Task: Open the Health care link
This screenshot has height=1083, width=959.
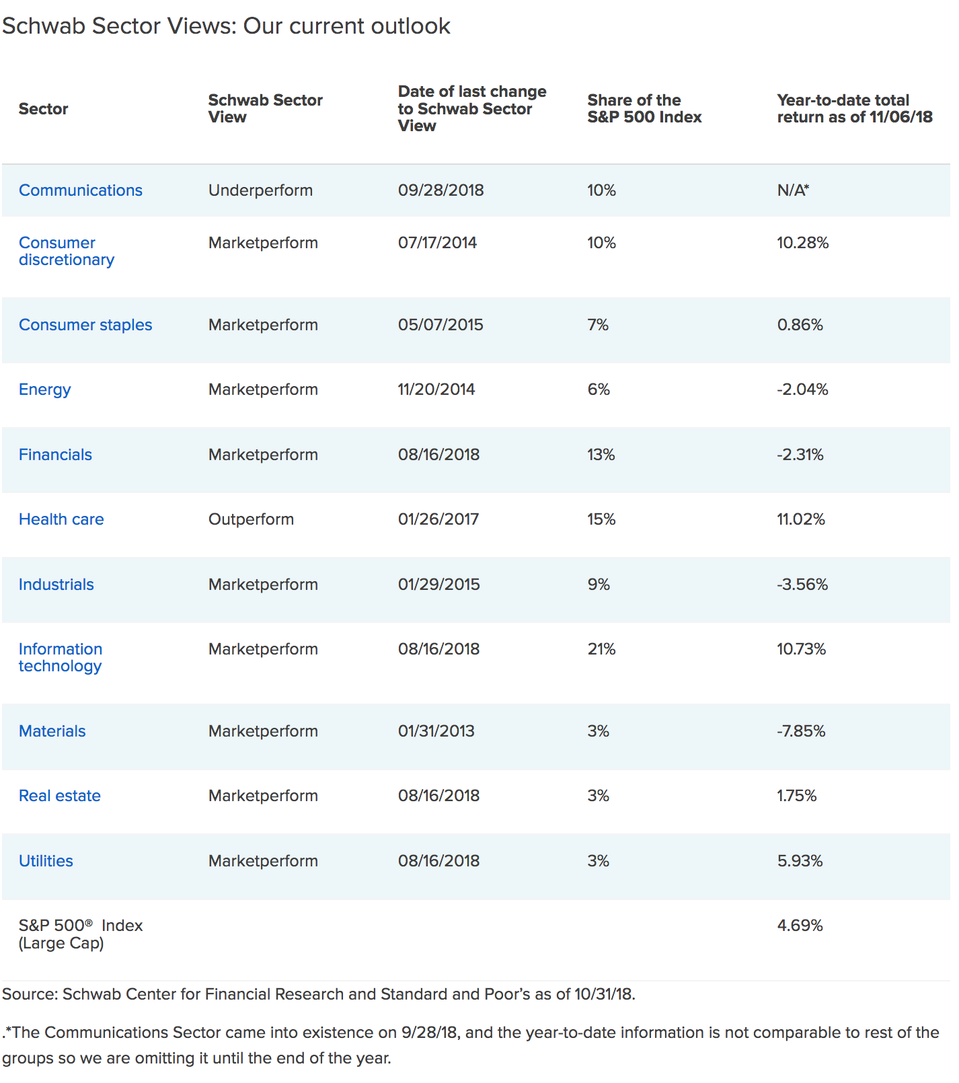Action: point(61,519)
